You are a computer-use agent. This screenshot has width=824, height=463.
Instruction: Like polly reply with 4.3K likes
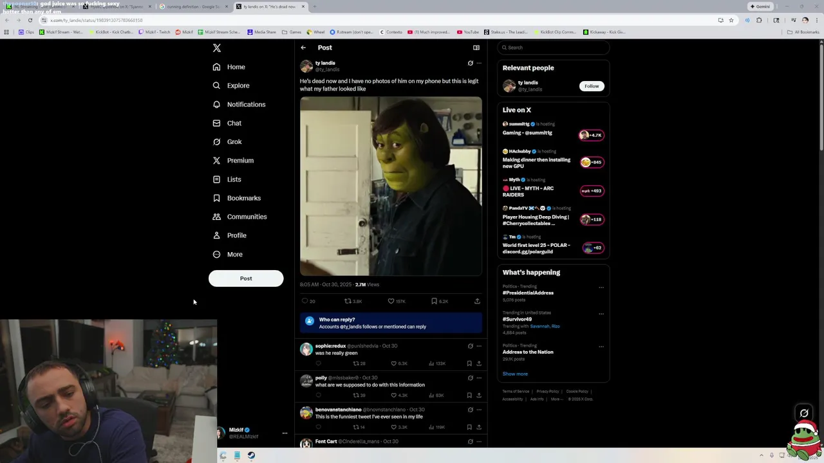pyautogui.click(x=399, y=395)
